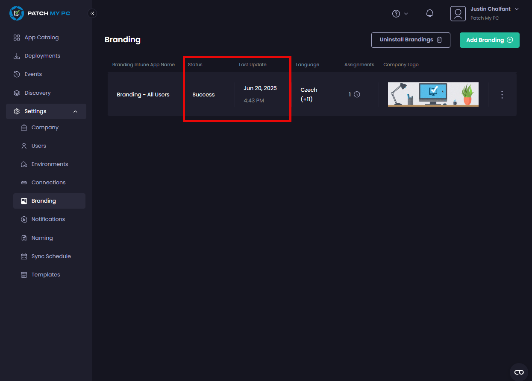Click the company logo thumbnail image
The width and height of the screenshot is (532, 381).
pyautogui.click(x=433, y=94)
